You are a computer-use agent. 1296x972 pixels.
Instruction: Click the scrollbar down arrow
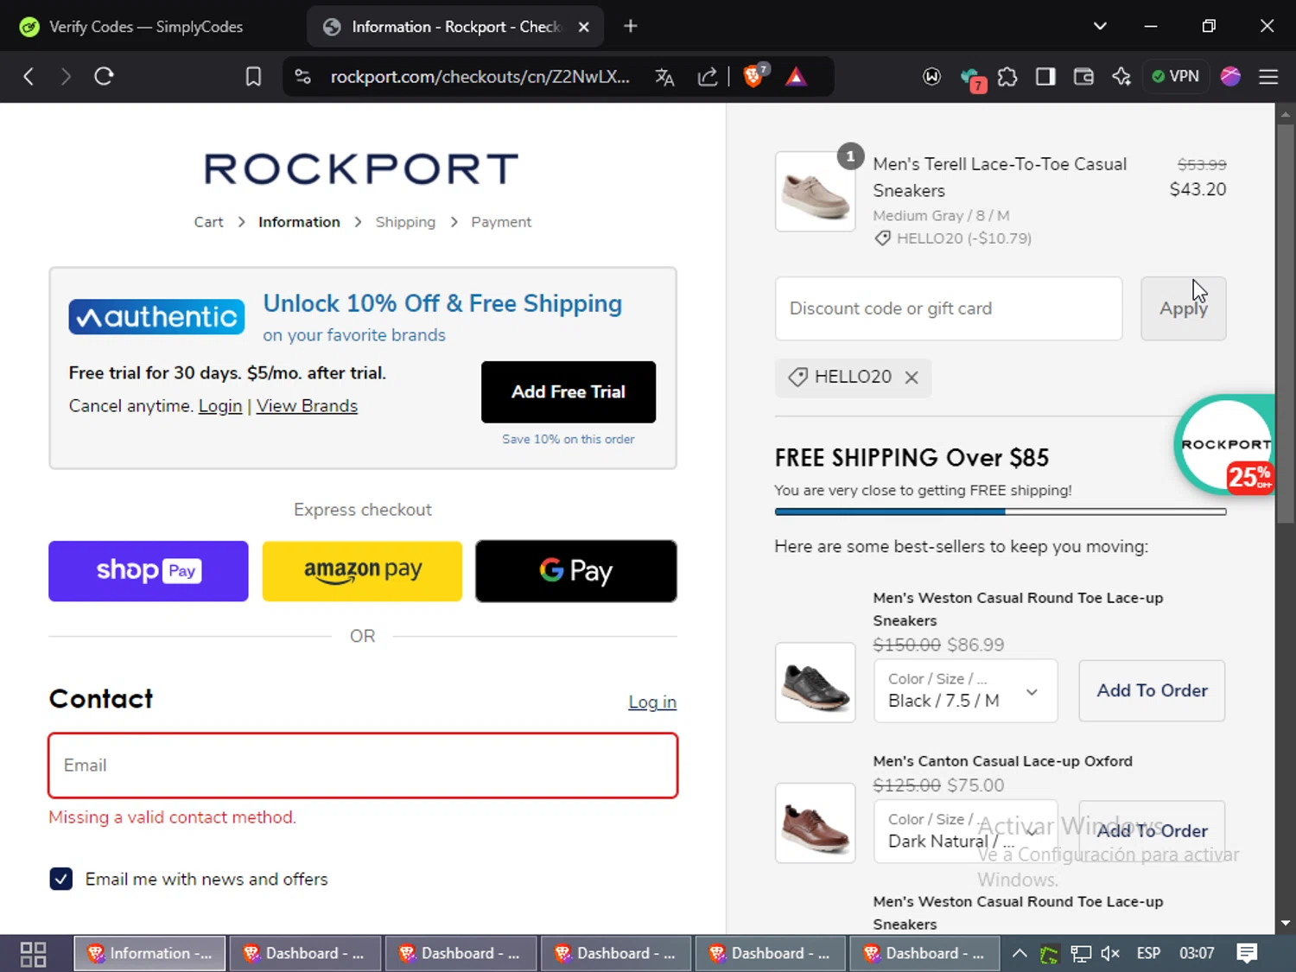tap(1286, 924)
